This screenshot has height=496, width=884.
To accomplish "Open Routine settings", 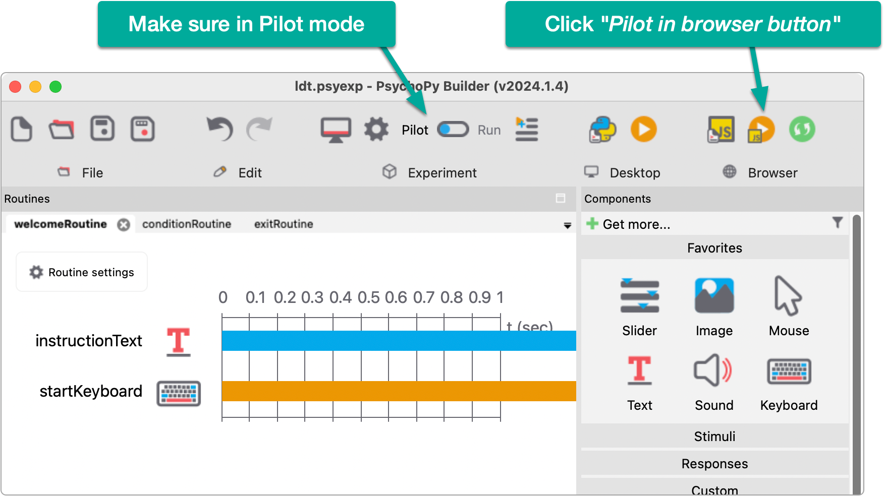I will 82,272.
